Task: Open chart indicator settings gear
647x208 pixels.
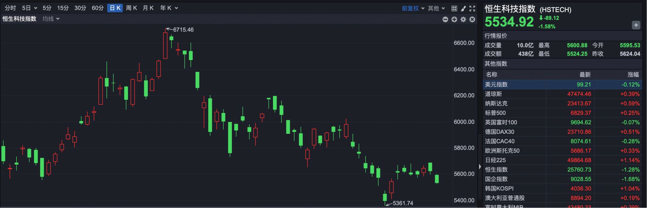Action: (463, 20)
